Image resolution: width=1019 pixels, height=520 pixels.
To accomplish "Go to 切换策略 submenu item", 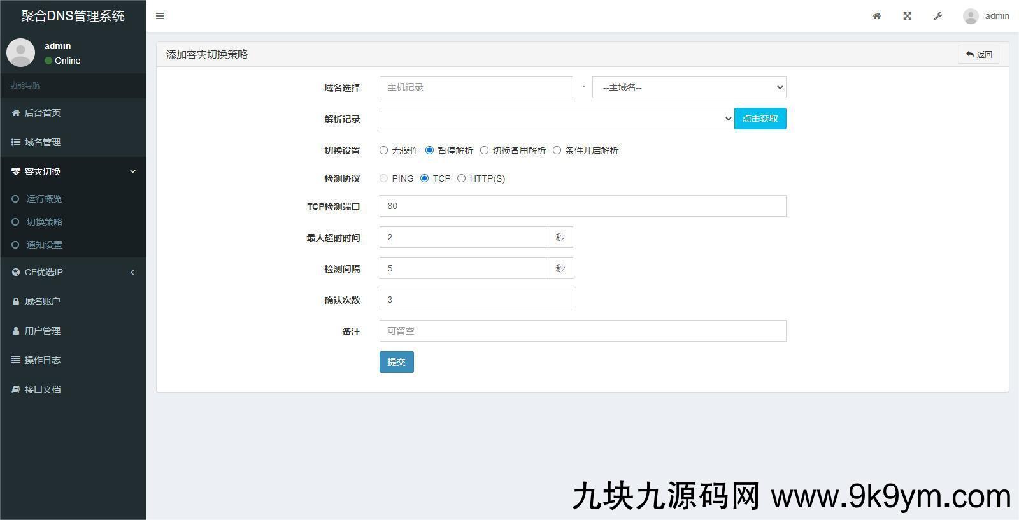I will click(44, 222).
